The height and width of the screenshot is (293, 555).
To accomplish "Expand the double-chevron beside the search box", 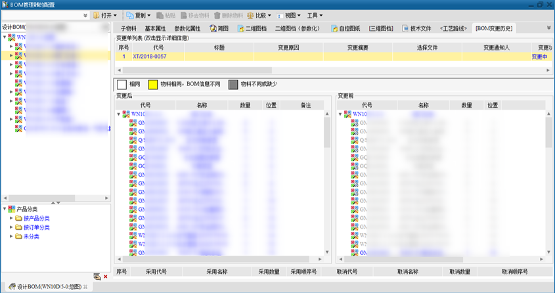I will [x=85, y=15].
